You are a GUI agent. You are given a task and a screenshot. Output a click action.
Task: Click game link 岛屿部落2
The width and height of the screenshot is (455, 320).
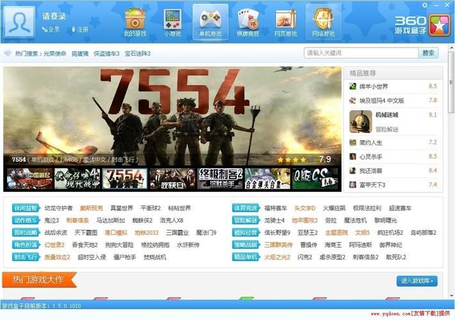tap(424, 232)
